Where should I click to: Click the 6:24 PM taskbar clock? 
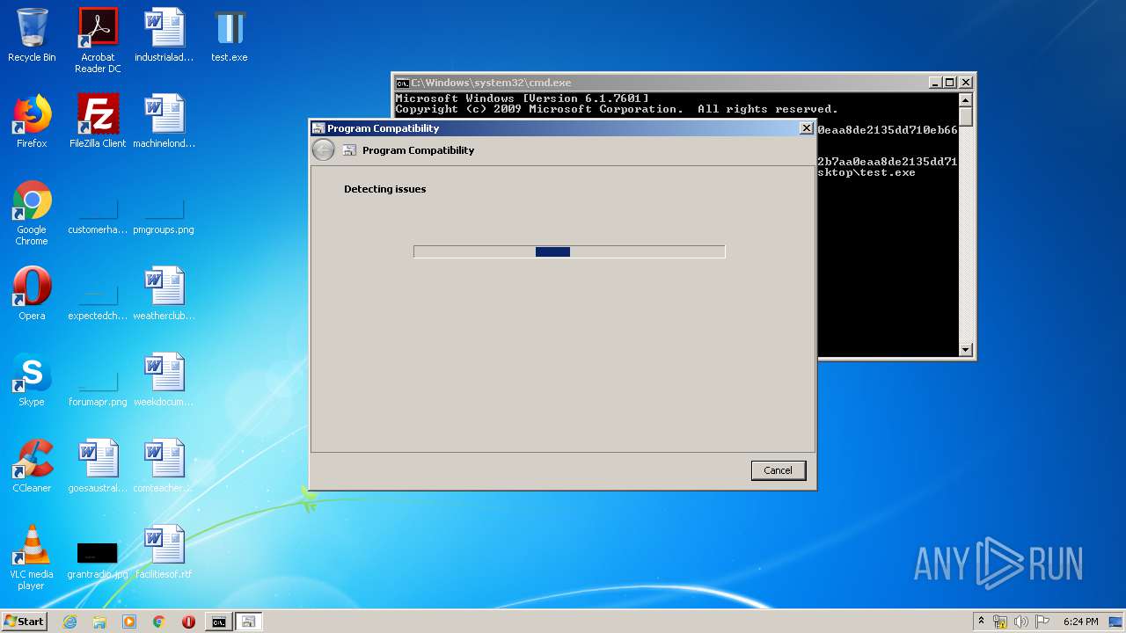click(x=1080, y=622)
